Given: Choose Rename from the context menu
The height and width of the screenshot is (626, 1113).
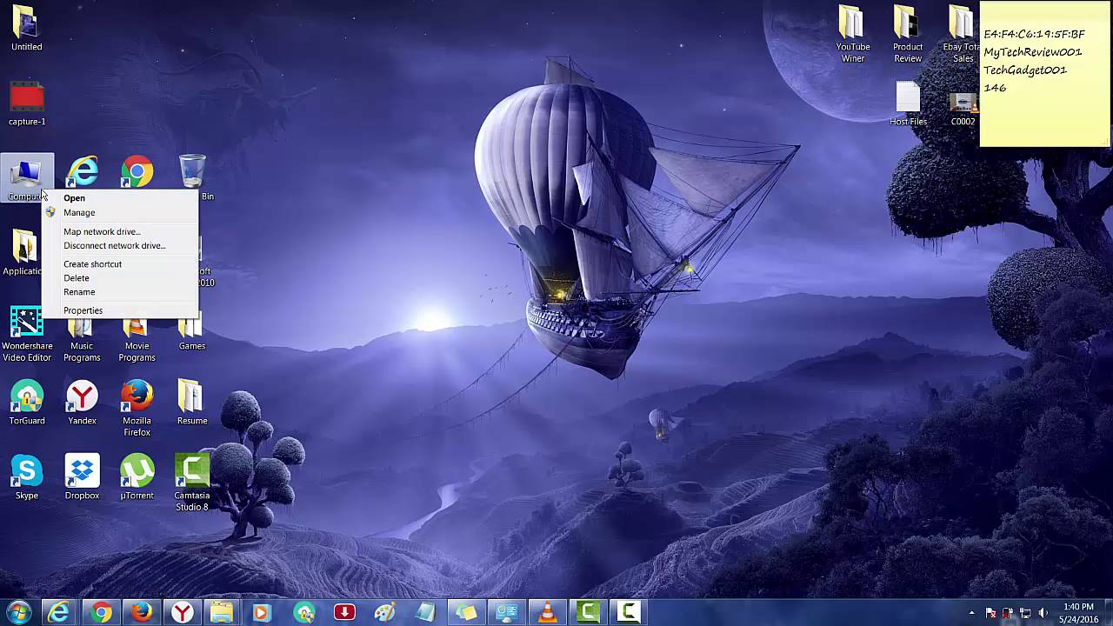Looking at the screenshot, I should (x=79, y=292).
